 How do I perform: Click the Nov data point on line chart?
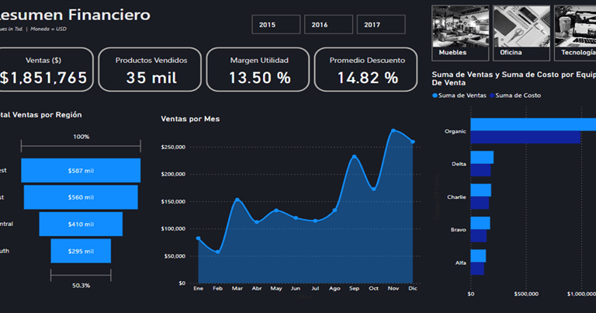click(x=393, y=130)
